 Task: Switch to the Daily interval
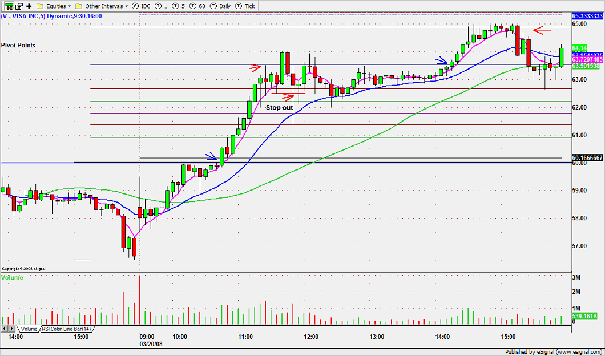220,6
